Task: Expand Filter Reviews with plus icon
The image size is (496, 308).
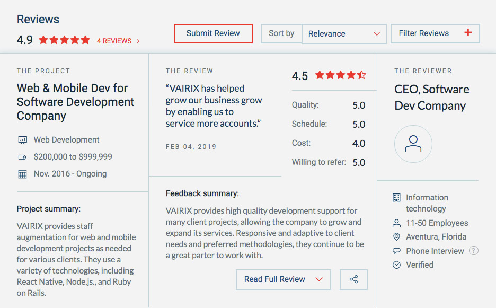Action: click(x=435, y=33)
